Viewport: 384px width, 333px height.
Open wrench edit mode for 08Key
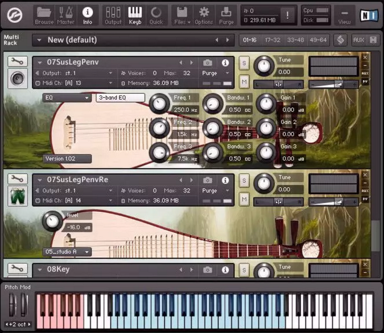point(18,268)
